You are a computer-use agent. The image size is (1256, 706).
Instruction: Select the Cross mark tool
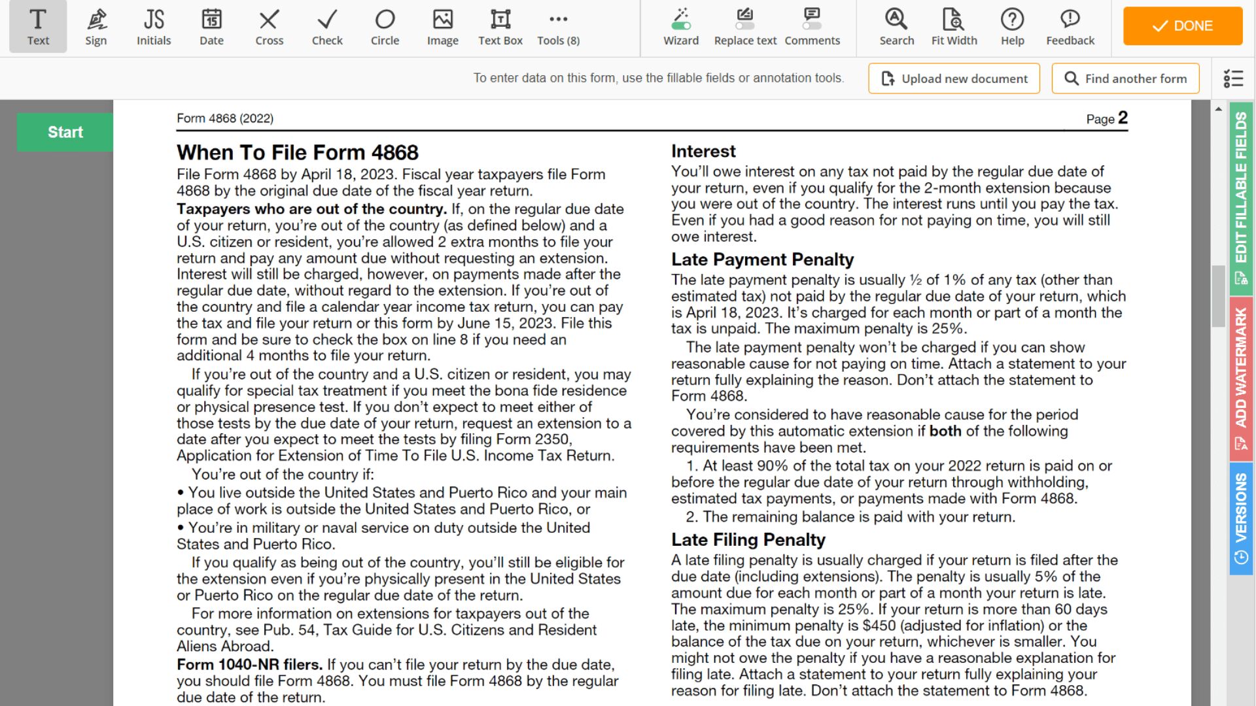click(269, 26)
